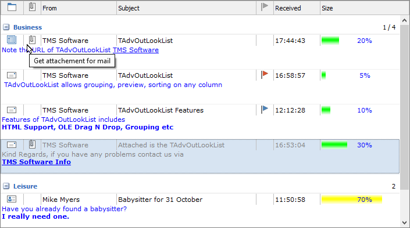Click the attachment paperclip of the 16:53:04 mail
The width and height of the screenshot is (410, 228).
pyautogui.click(x=32, y=144)
